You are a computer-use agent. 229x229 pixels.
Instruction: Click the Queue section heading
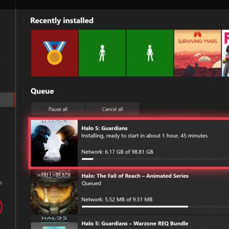click(42, 91)
